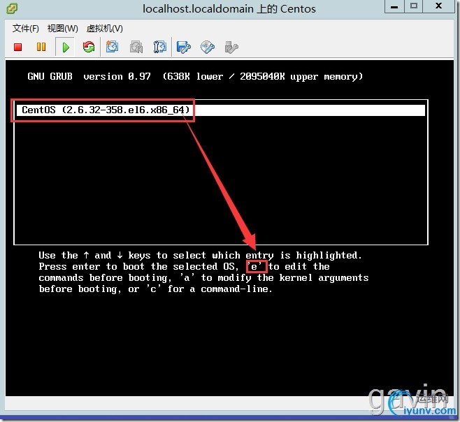Image resolution: width=460 pixels, height=422 pixels.
Task: Take a snapshot with the clock icon
Action: coord(112,47)
